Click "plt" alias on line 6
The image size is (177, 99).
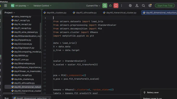click(x=92, y=36)
